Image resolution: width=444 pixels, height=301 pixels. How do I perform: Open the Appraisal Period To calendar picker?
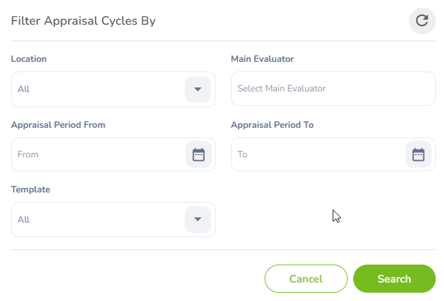(419, 155)
